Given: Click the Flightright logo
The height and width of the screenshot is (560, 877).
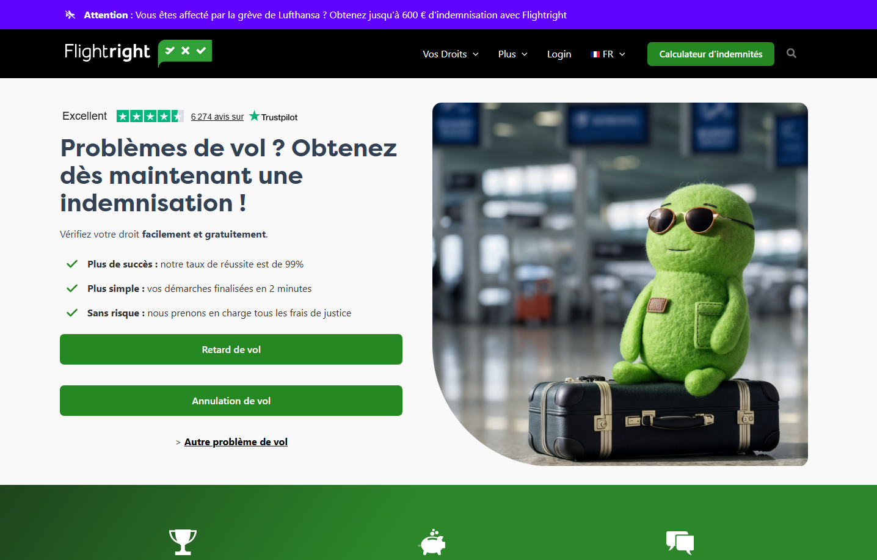Looking at the screenshot, I should point(138,53).
